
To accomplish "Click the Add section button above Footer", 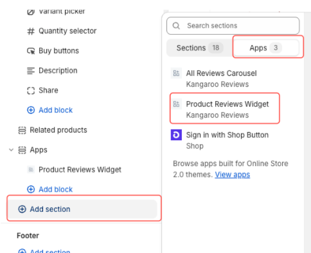I will (83, 209).
